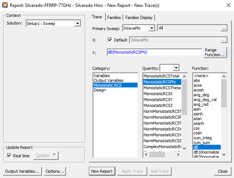Screen dimensions: 234x178
Task: Click Function list scroll up arrow
Action: 224,76
